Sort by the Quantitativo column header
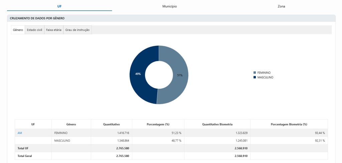Image resolution: width=342 pixels, height=163 pixels. click(x=112, y=124)
